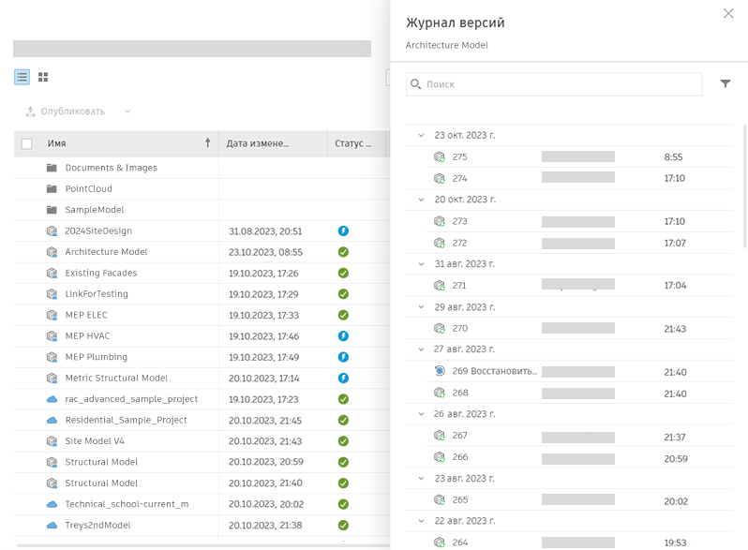The image size is (748, 550).
Task: Collapse the 27 авг. 2023 г. version group
Action: click(x=421, y=349)
